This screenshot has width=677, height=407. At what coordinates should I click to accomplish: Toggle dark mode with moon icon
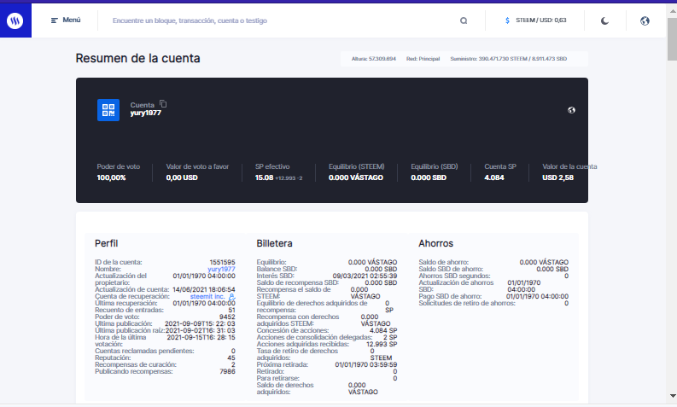tap(604, 20)
